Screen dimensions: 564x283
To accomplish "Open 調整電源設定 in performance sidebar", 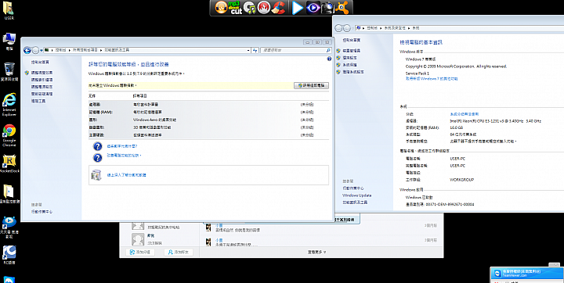I will point(42,87).
